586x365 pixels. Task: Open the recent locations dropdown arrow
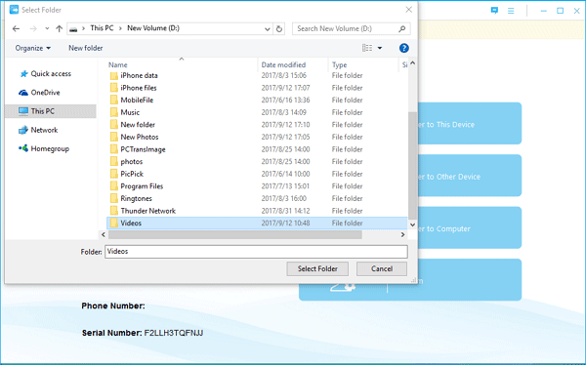click(47, 28)
